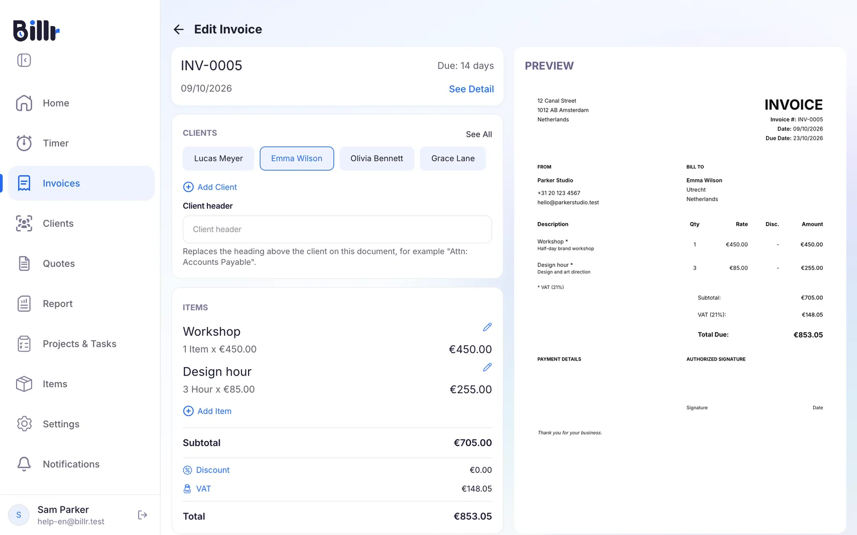Click the 09/10/2026 invoice date in editor
The image size is (857, 535).
click(206, 88)
